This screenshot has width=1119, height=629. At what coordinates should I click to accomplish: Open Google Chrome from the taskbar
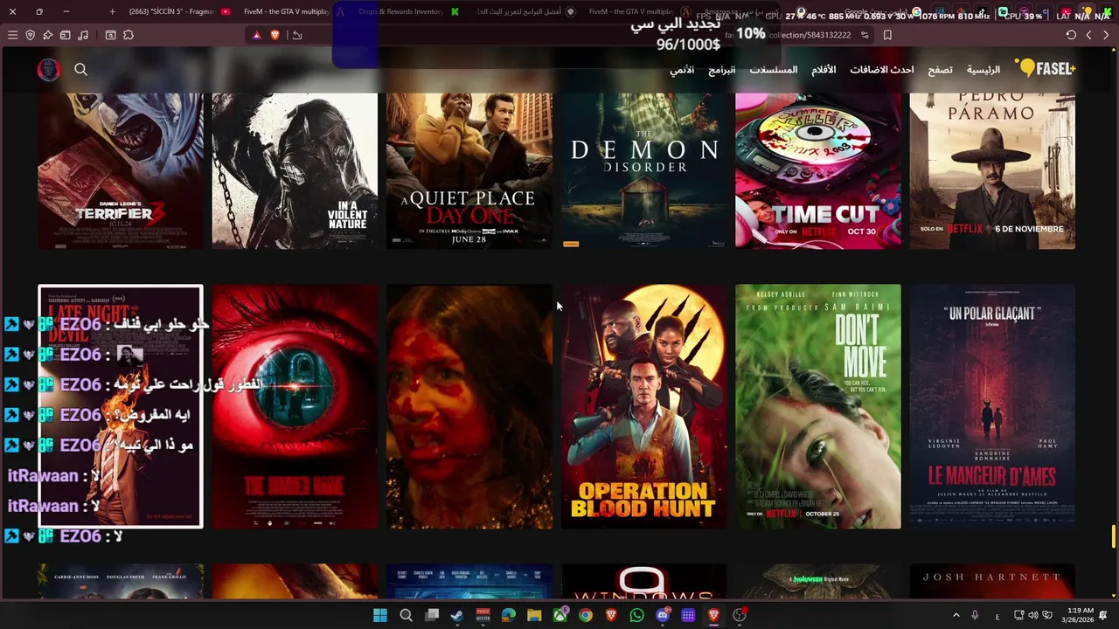(x=586, y=615)
